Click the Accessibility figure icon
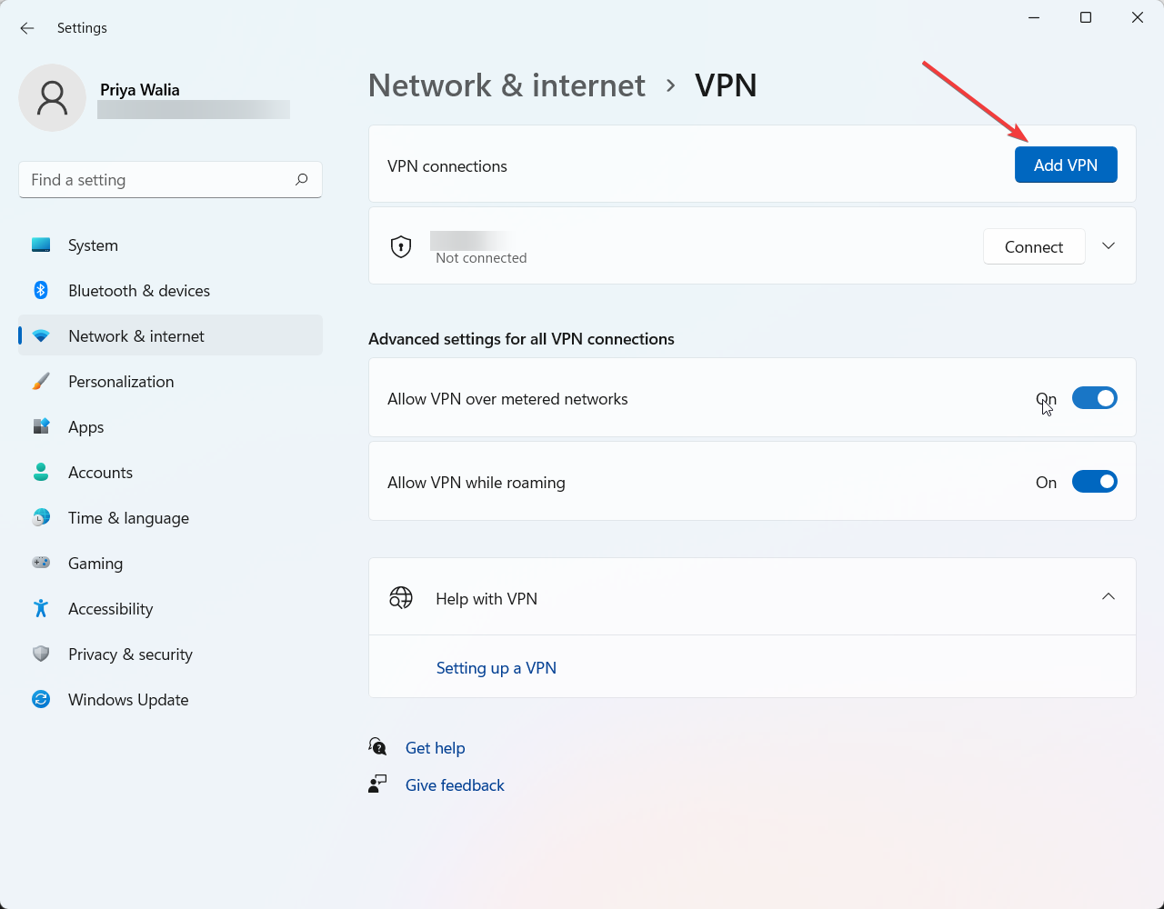Image resolution: width=1164 pixels, height=909 pixels. tap(41, 608)
